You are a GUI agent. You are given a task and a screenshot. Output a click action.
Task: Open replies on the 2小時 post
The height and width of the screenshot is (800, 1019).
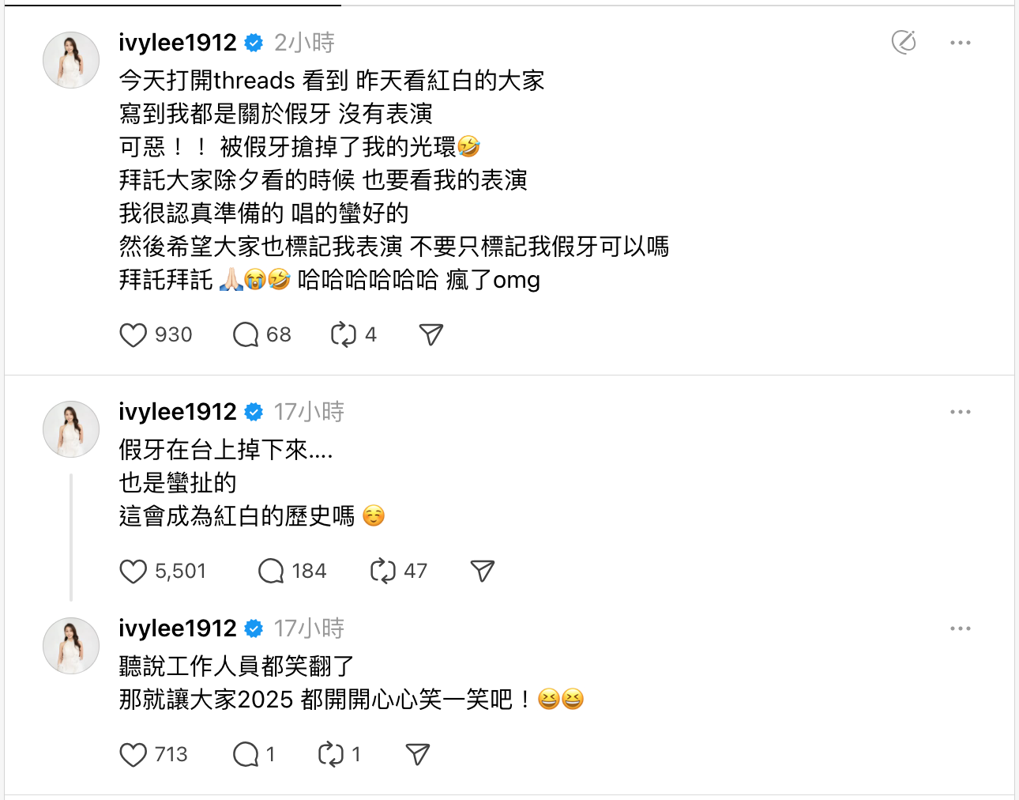[x=246, y=335]
